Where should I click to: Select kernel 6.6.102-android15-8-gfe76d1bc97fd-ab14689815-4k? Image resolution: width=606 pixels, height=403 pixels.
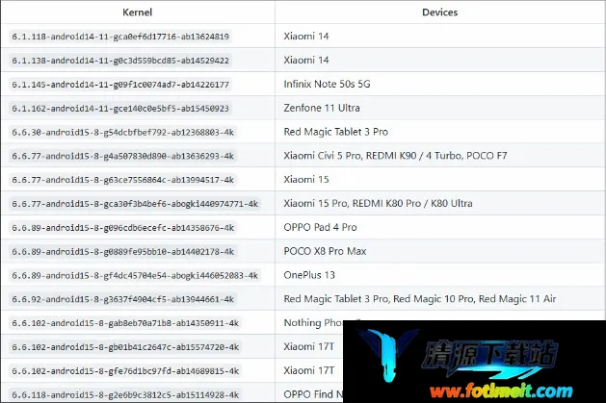(x=125, y=371)
